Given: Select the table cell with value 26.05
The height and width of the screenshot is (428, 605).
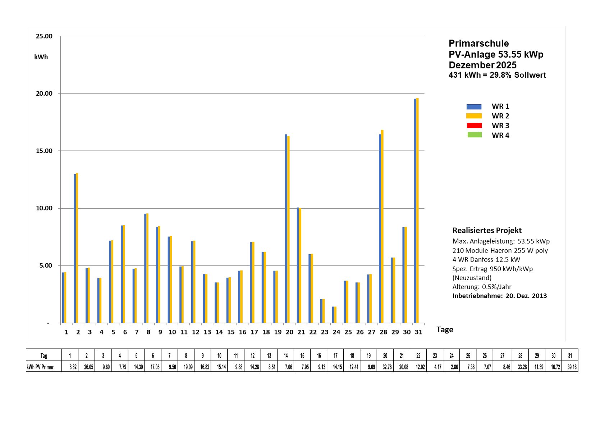Looking at the screenshot, I should point(87,367).
